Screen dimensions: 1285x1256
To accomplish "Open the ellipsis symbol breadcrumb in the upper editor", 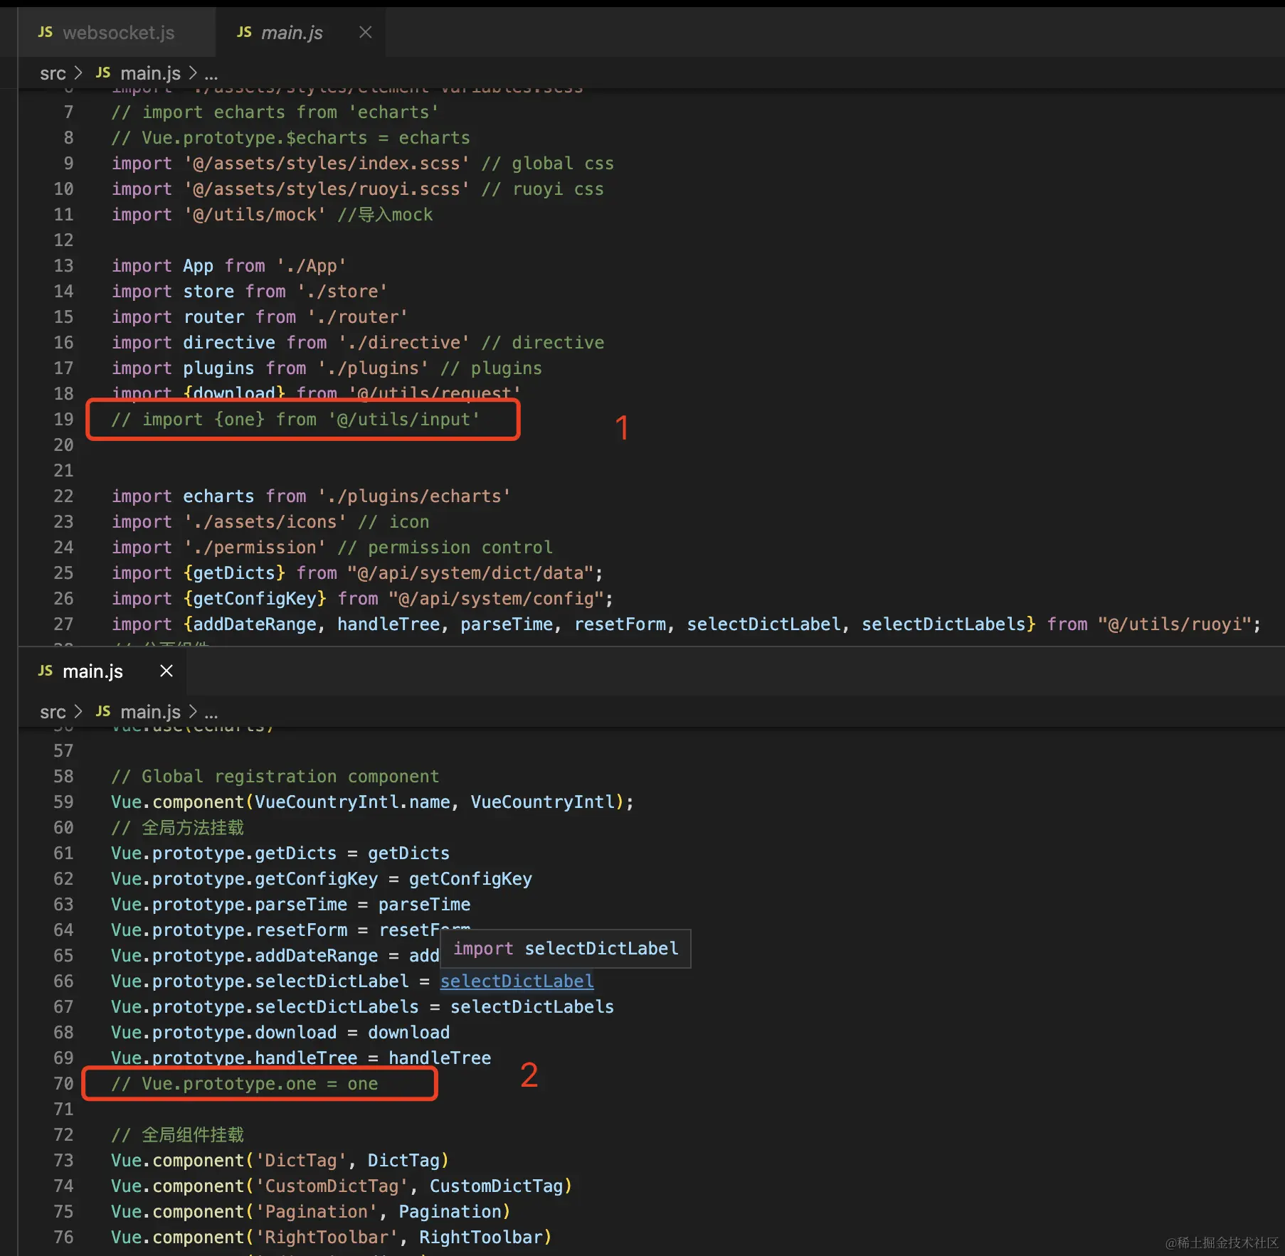I will 211,74.
